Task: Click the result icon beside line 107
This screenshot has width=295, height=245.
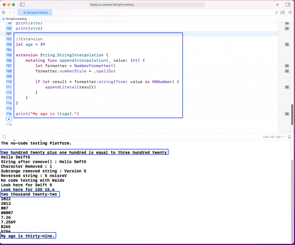Action: [x=287, y=66]
